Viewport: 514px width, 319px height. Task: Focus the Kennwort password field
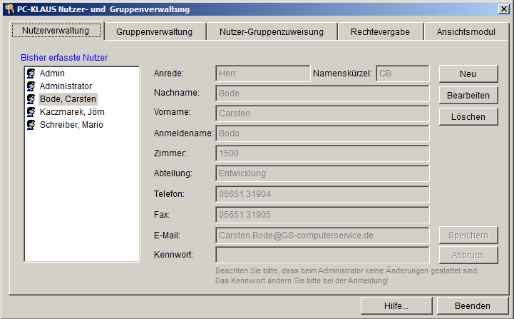click(322, 255)
